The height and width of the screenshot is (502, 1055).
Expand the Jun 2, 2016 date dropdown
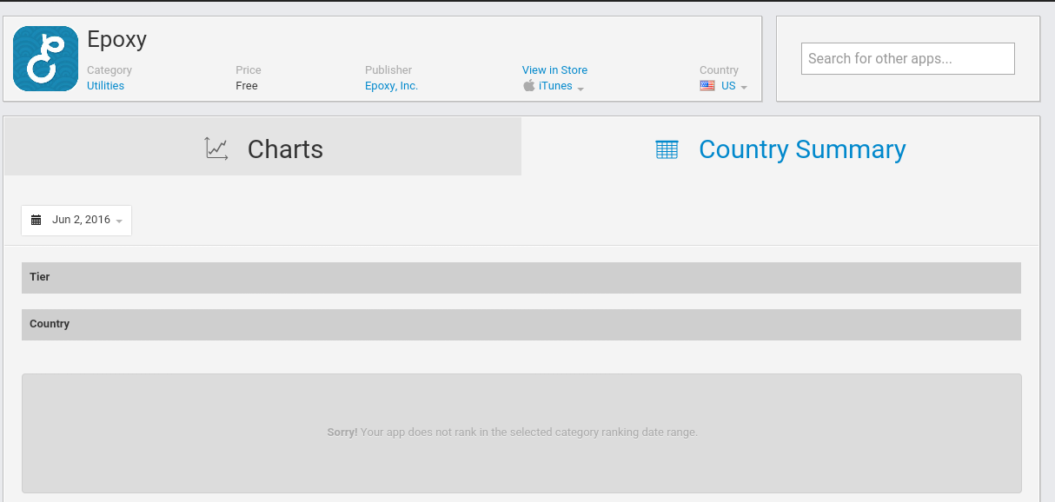(x=120, y=221)
